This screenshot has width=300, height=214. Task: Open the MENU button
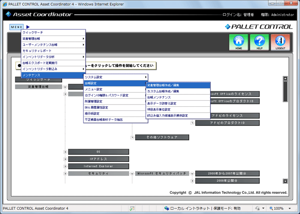(x=17, y=27)
